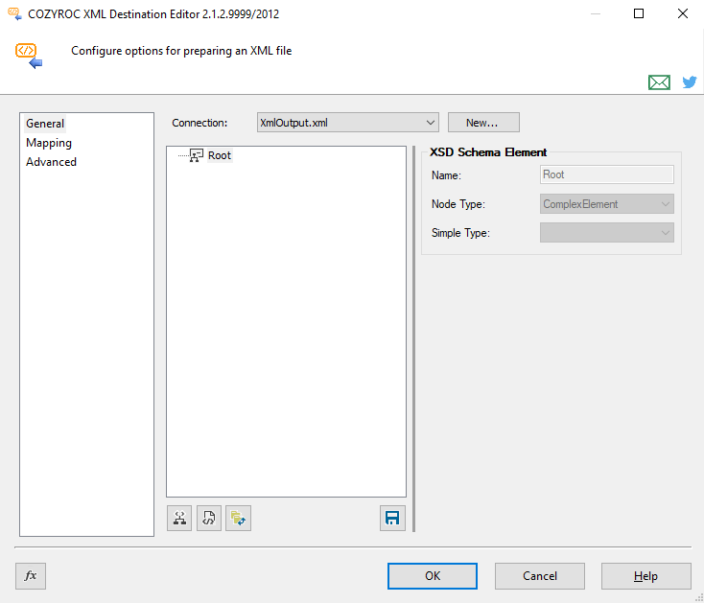This screenshot has width=704, height=603.
Task: Close the XML Destination Editor window
Action: [x=683, y=14]
